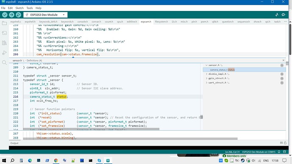The height and width of the screenshot is (164, 292).
Task: Open the Sketchbook folder sidebar
Action: 4,23
